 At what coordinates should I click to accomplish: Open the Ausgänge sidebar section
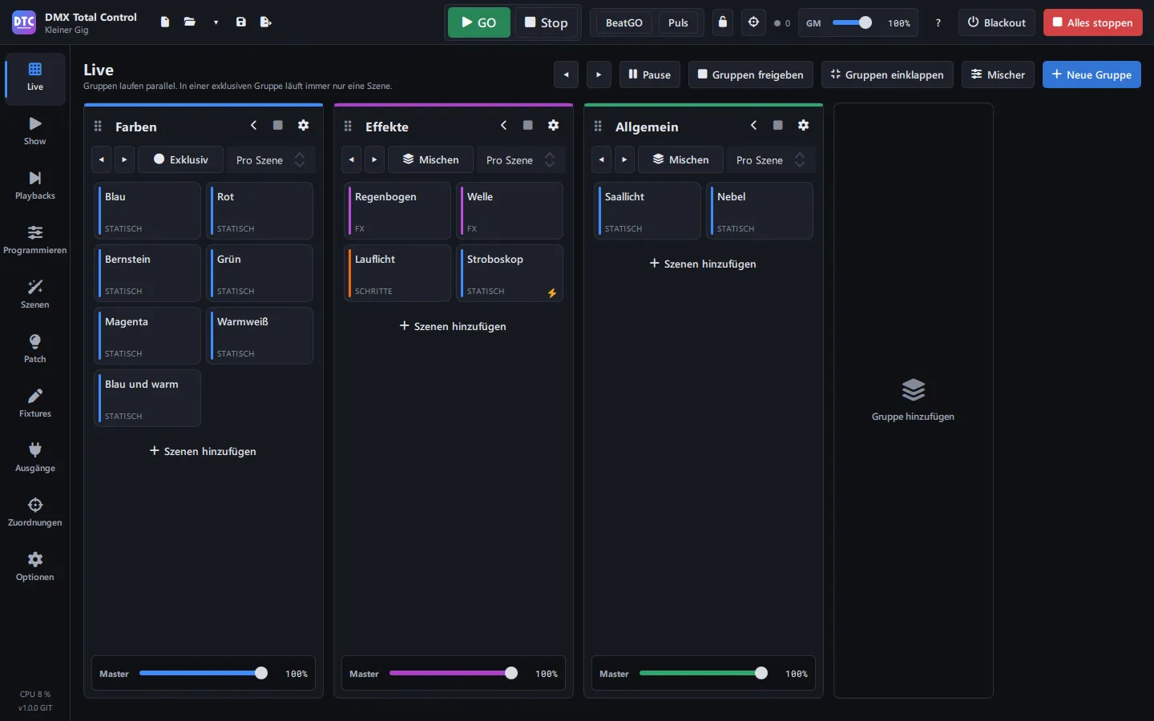34,458
